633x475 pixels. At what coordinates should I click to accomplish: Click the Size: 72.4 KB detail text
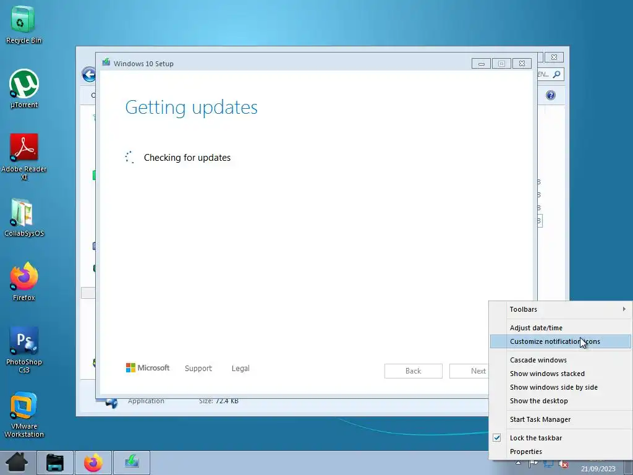(219, 401)
